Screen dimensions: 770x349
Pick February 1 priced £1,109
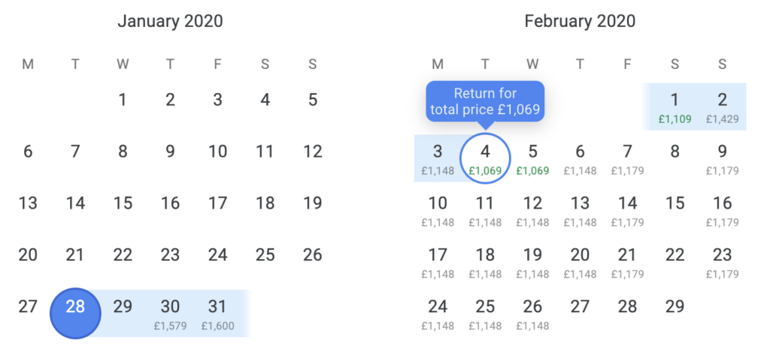tap(675, 107)
